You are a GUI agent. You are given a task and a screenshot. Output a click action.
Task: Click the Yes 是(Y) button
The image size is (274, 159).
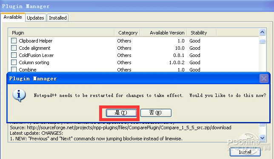(121, 113)
